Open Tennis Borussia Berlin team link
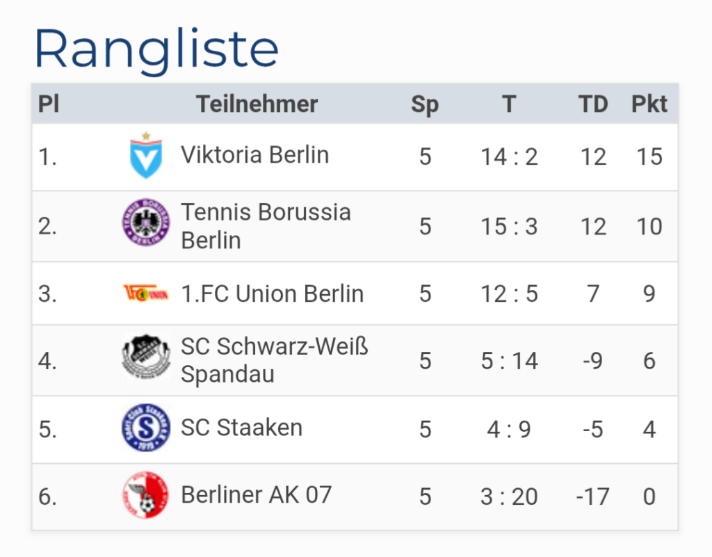Viewport: 712px width, 557px height. pyautogui.click(x=266, y=225)
